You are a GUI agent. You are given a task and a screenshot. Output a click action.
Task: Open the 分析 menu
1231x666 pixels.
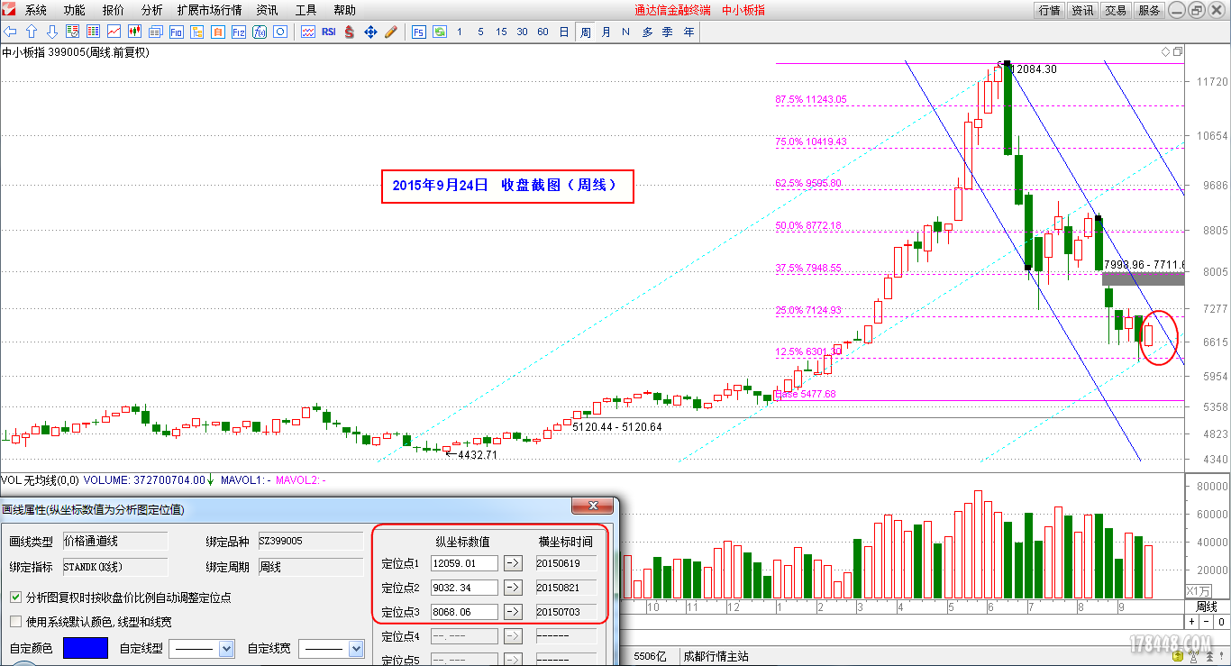[152, 10]
